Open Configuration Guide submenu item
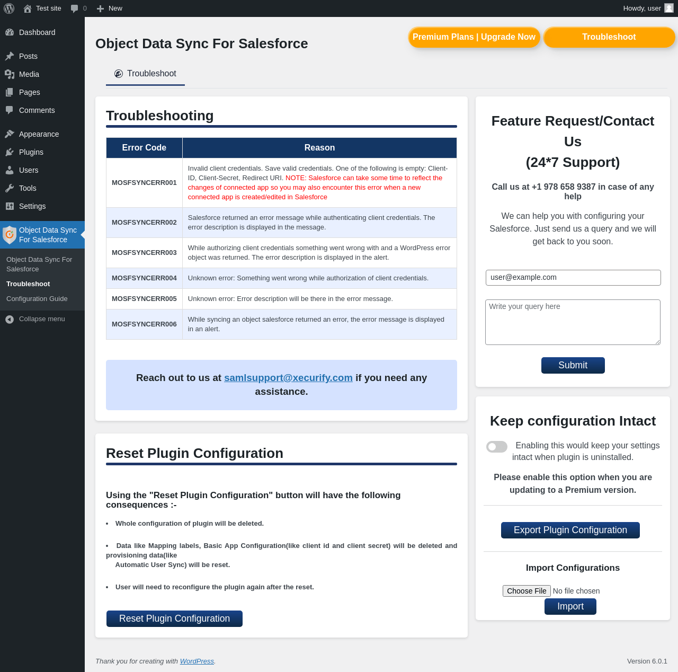 [x=37, y=299]
